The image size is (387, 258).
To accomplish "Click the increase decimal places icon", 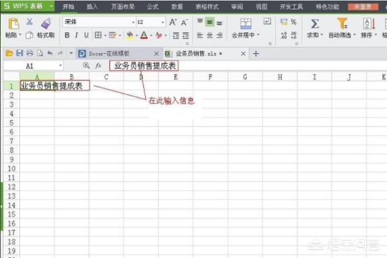I will tap(284, 35).
